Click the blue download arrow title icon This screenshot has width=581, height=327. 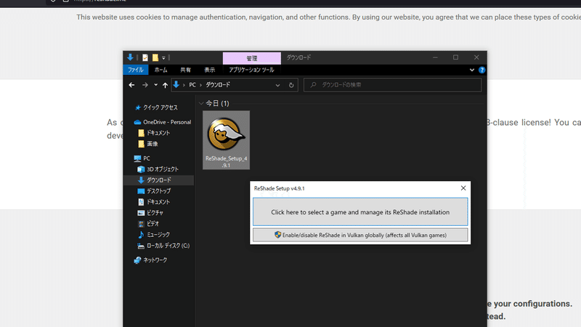click(130, 57)
